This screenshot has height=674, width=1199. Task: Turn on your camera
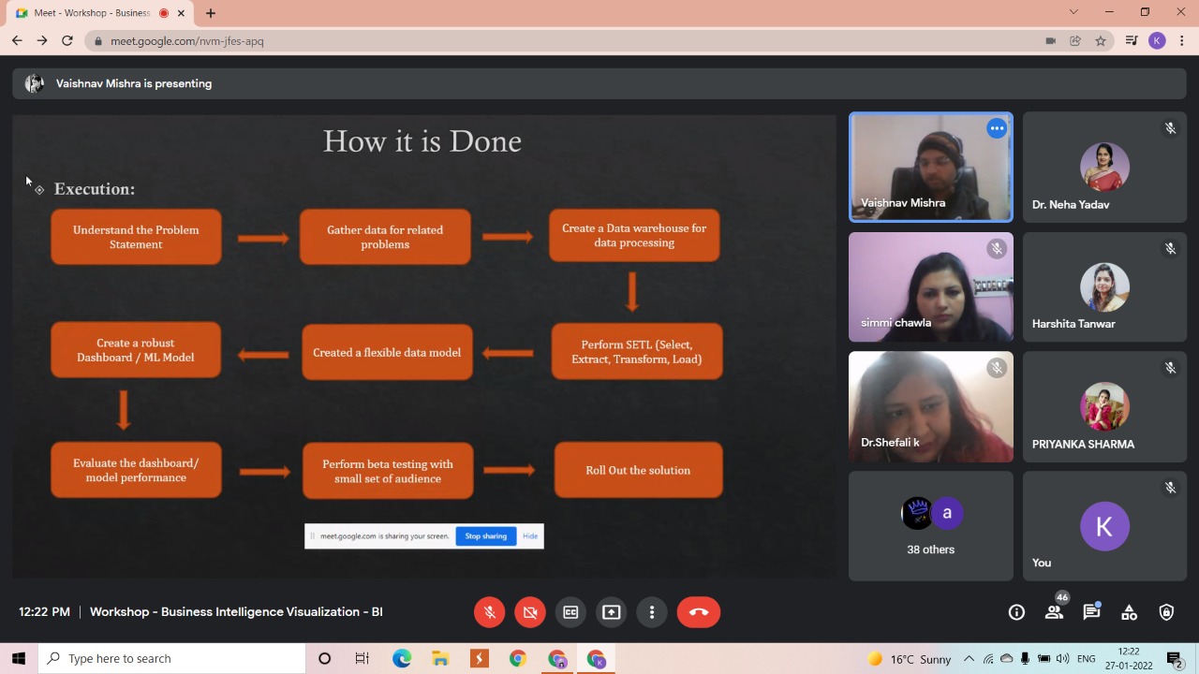[530, 612]
